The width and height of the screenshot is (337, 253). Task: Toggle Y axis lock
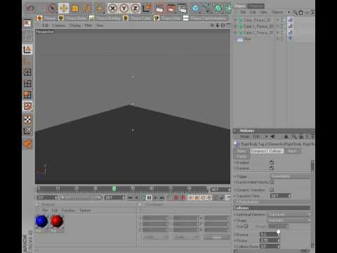124,8
